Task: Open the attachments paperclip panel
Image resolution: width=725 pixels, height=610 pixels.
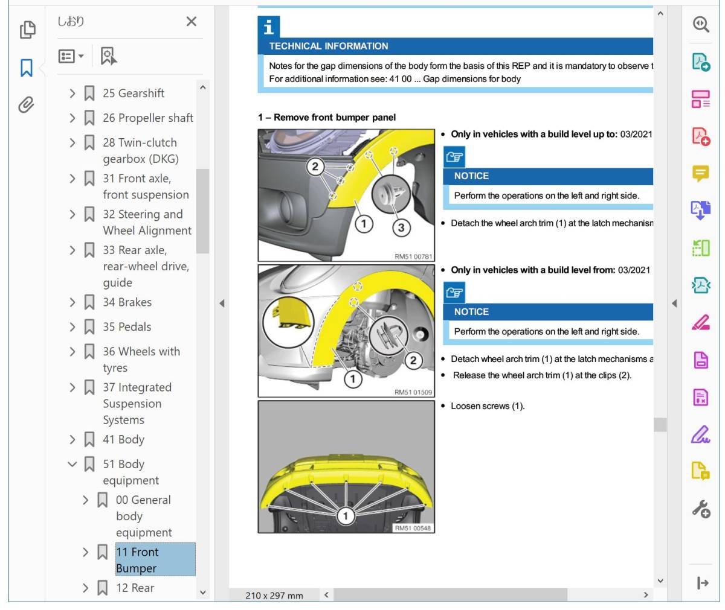Action: coord(26,104)
